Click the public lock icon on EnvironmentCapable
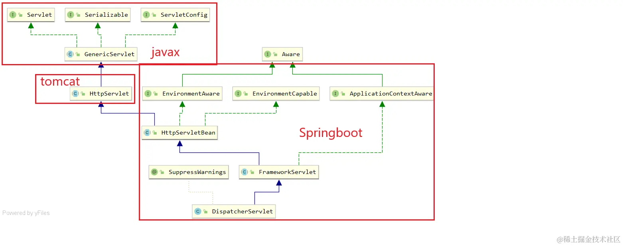 246,94
